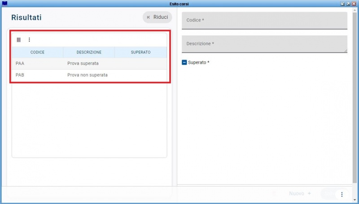Focus the Codice input field
The width and height of the screenshot is (359, 204).
point(264,21)
